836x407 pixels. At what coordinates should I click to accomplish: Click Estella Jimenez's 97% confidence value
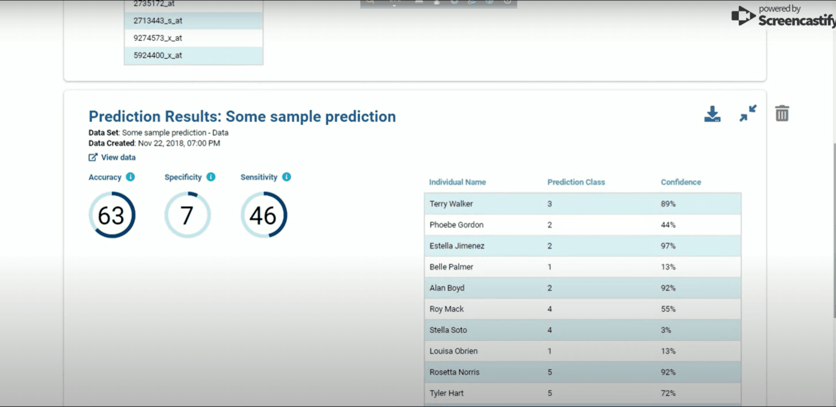point(668,246)
